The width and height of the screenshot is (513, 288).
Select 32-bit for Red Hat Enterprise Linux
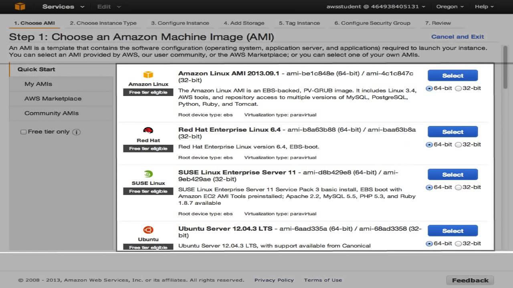pos(458,145)
